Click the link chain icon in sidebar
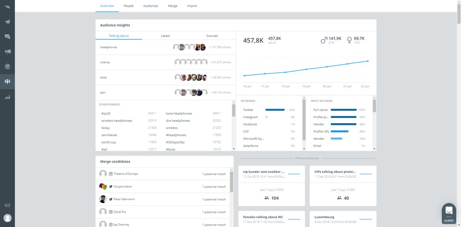This screenshot has height=227, width=461. (x=7, y=205)
